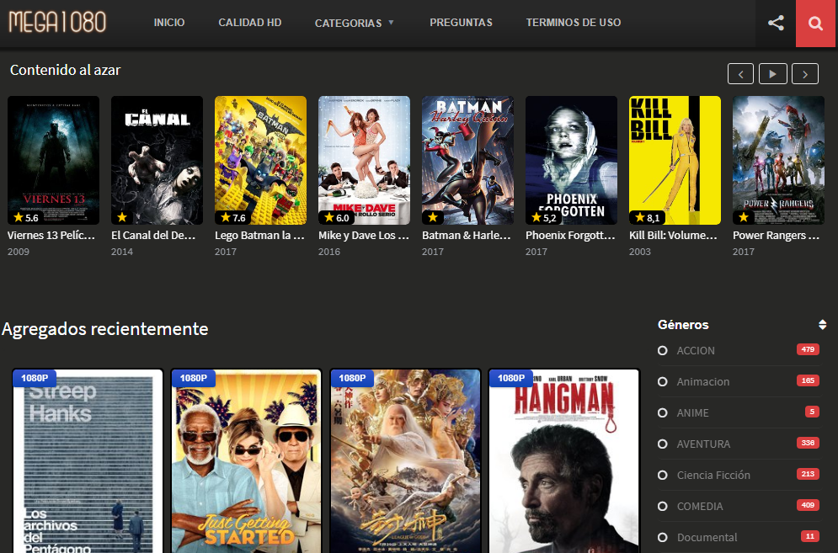
Task: Open Kill Bill movie poster
Action: 675,160
